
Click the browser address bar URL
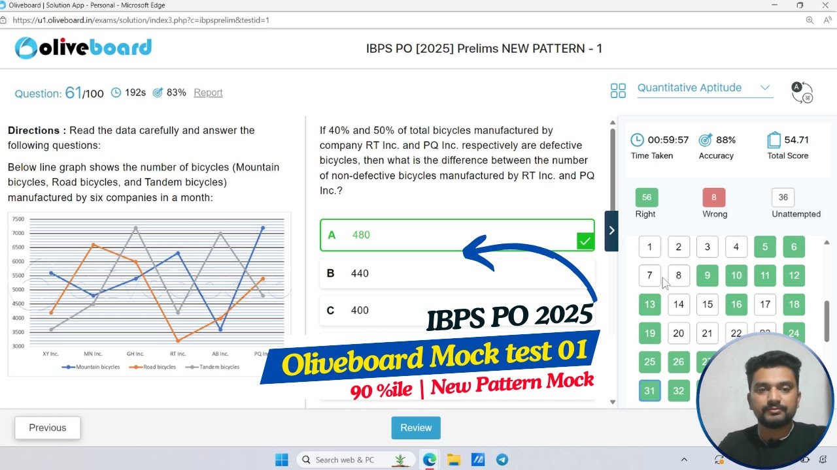tap(141, 20)
